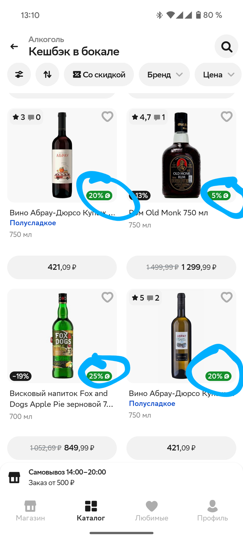The image size is (243, 540).
Task: Switch to the "Магазин" tab
Action: (x=30, y=511)
